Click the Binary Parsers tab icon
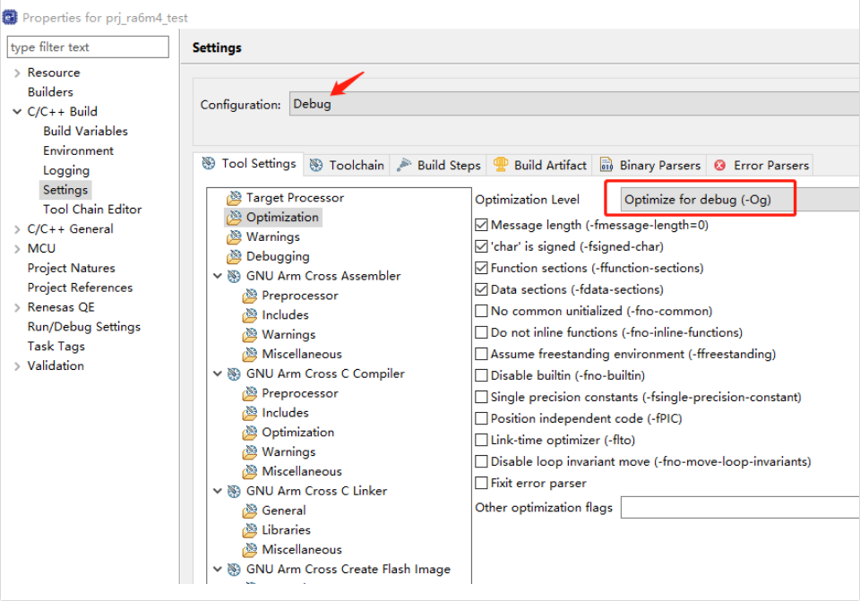Viewport: 860px width, 601px height. (x=606, y=165)
